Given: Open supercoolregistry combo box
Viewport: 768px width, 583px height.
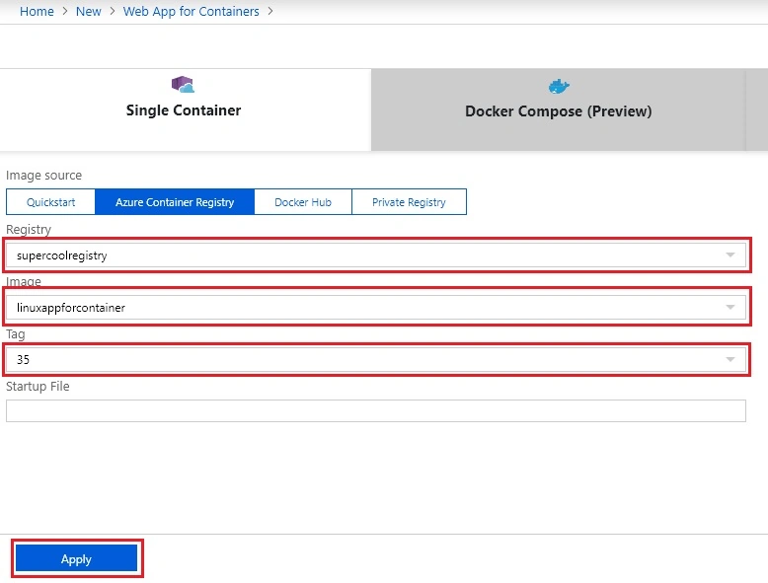Looking at the screenshot, I should (x=376, y=255).
